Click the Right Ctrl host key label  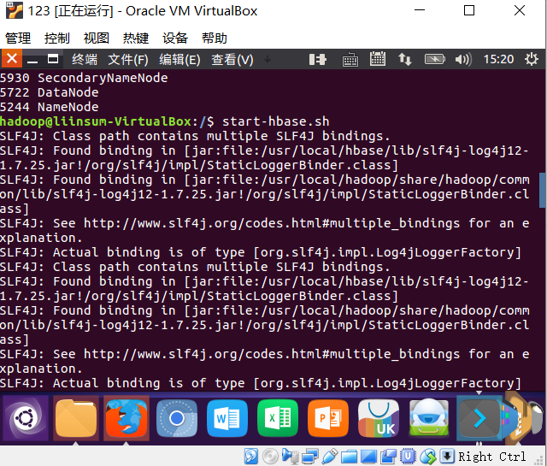tap(492, 457)
